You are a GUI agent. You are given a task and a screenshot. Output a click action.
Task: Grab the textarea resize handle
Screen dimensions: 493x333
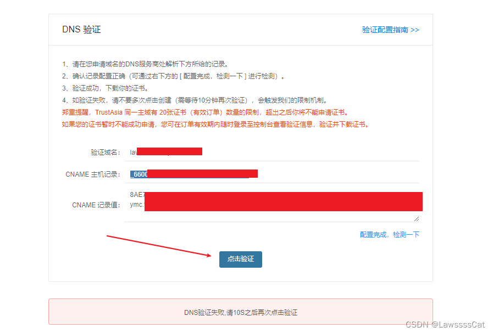tap(416, 219)
